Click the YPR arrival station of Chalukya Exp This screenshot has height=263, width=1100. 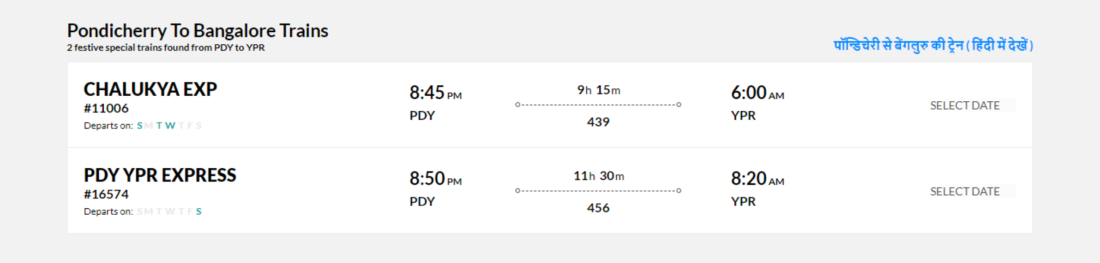(x=743, y=116)
